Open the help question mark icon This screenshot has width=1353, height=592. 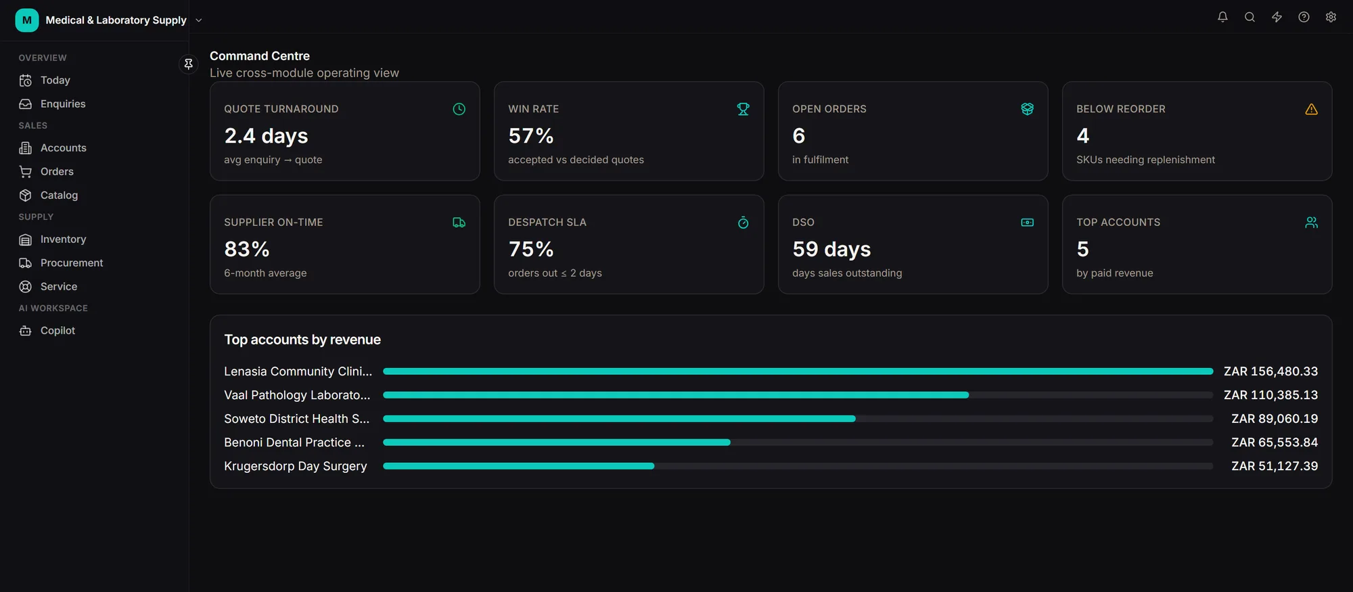[x=1304, y=17]
